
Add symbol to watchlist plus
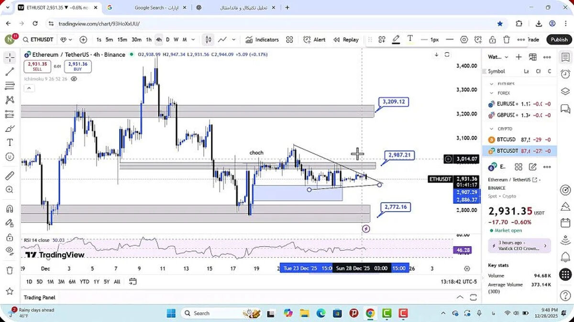tap(519, 57)
